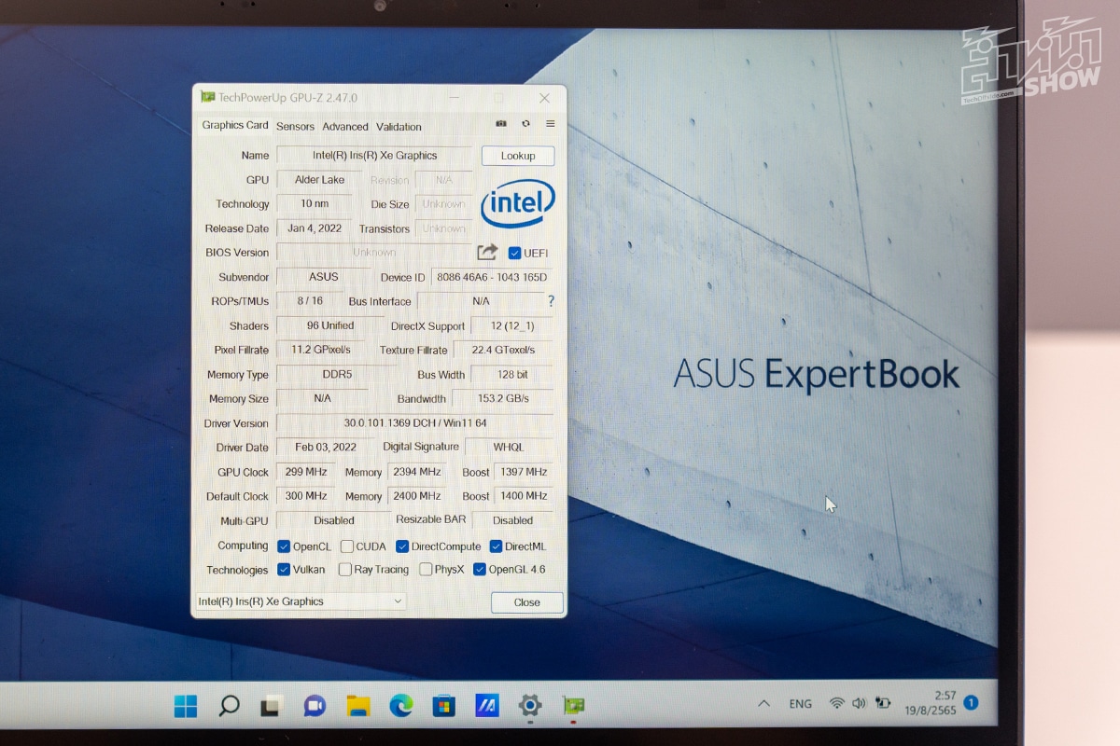Click the Name field showing Intel Xe Graphics
The height and width of the screenshot is (746, 1120).
click(x=374, y=156)
